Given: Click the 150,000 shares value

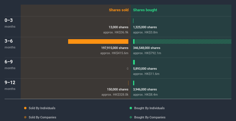Looking at the screenshot, I should (118, 89).
